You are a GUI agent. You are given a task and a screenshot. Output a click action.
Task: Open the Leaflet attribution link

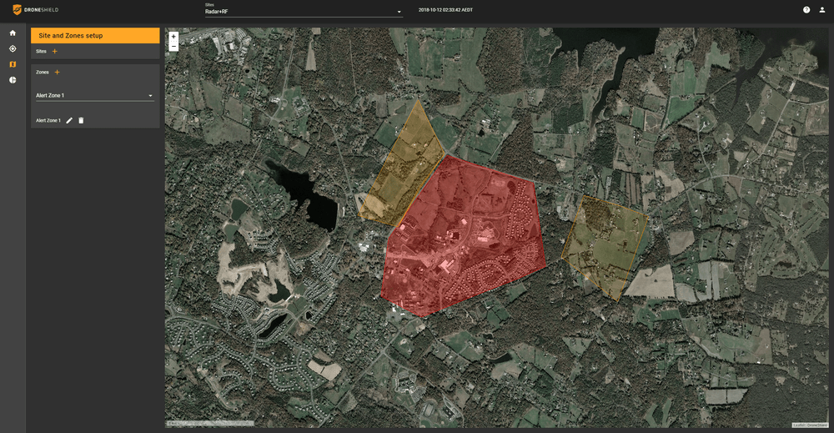tap(798, 425)
